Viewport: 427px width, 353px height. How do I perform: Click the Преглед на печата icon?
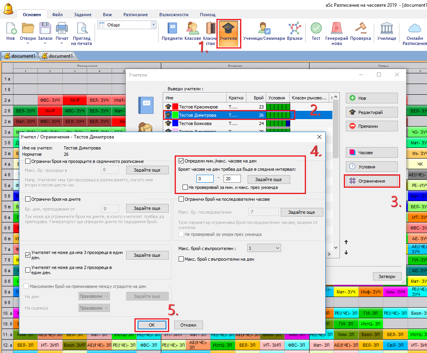tap(82, 33)
